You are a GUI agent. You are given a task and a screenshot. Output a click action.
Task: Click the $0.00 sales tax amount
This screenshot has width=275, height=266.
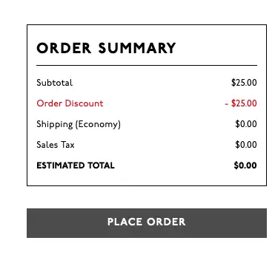[x=246, y=145]
